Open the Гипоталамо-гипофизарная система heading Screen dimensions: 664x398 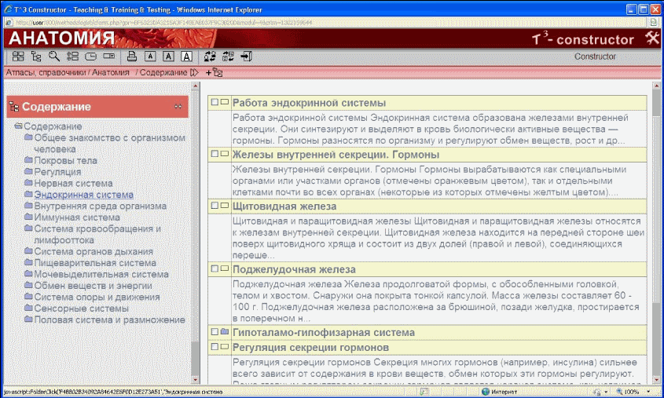pos(323,333)
